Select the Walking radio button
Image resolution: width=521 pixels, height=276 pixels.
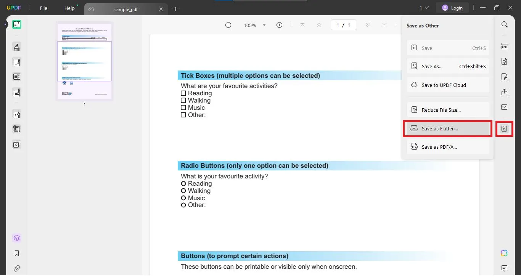[183, 191]
